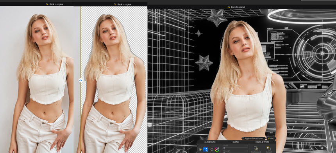Click the Hide panel button
This screenshot has width=336, height=153.
pos(271,139)
